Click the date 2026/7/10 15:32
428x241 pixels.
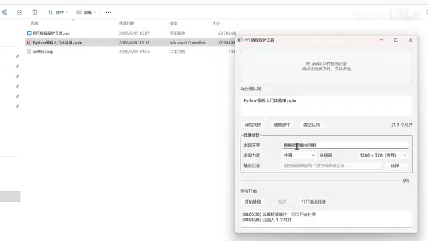coord(134,42)
